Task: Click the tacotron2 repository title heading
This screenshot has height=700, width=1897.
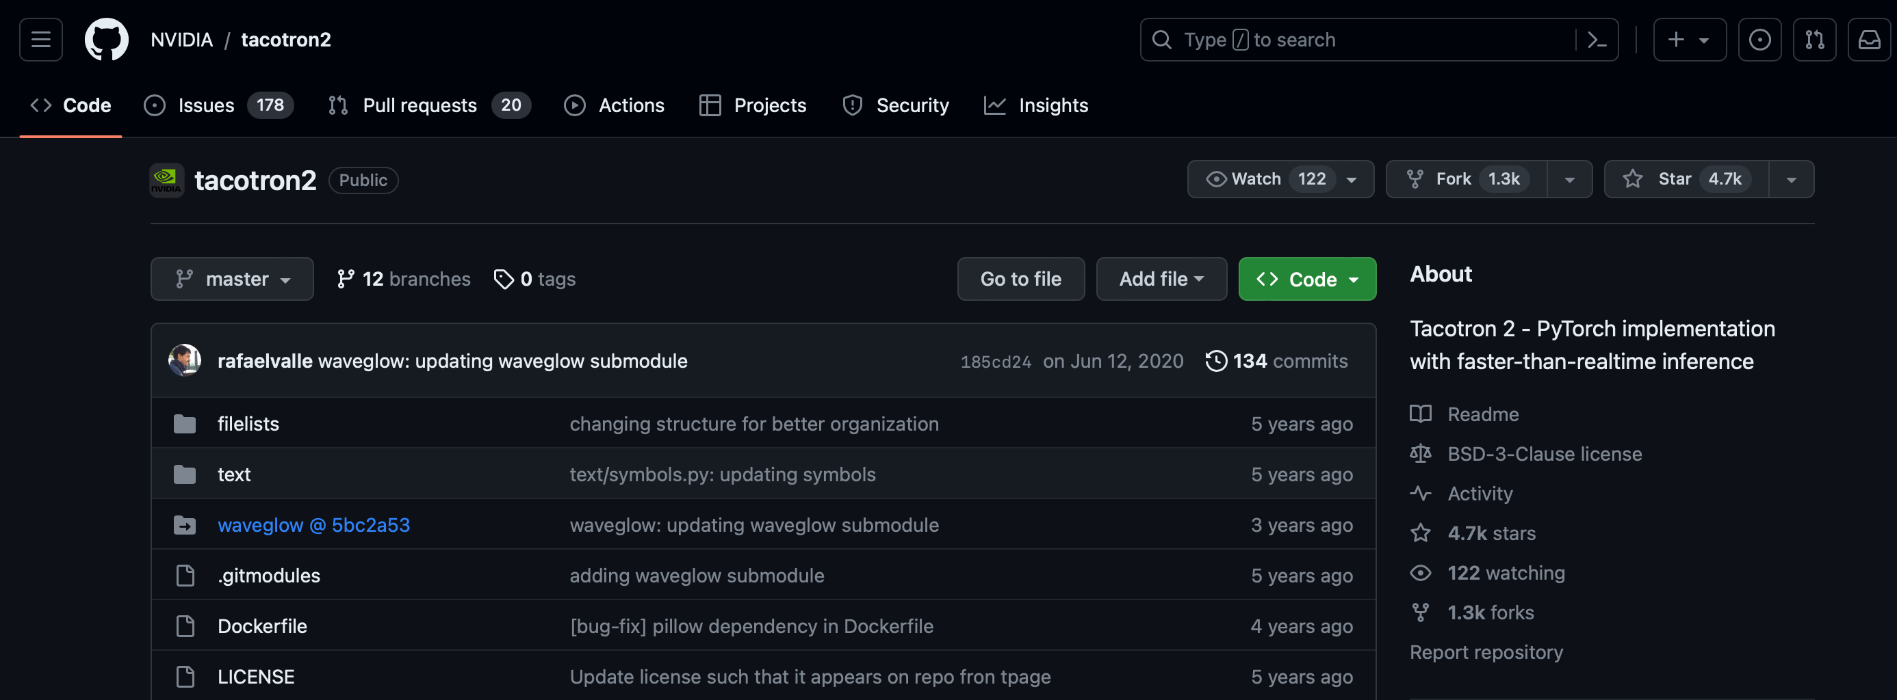Action: (x=255, y=180)
